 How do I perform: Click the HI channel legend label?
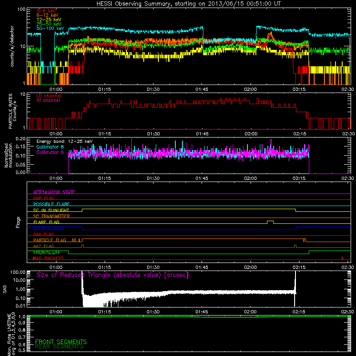point(48,100)
